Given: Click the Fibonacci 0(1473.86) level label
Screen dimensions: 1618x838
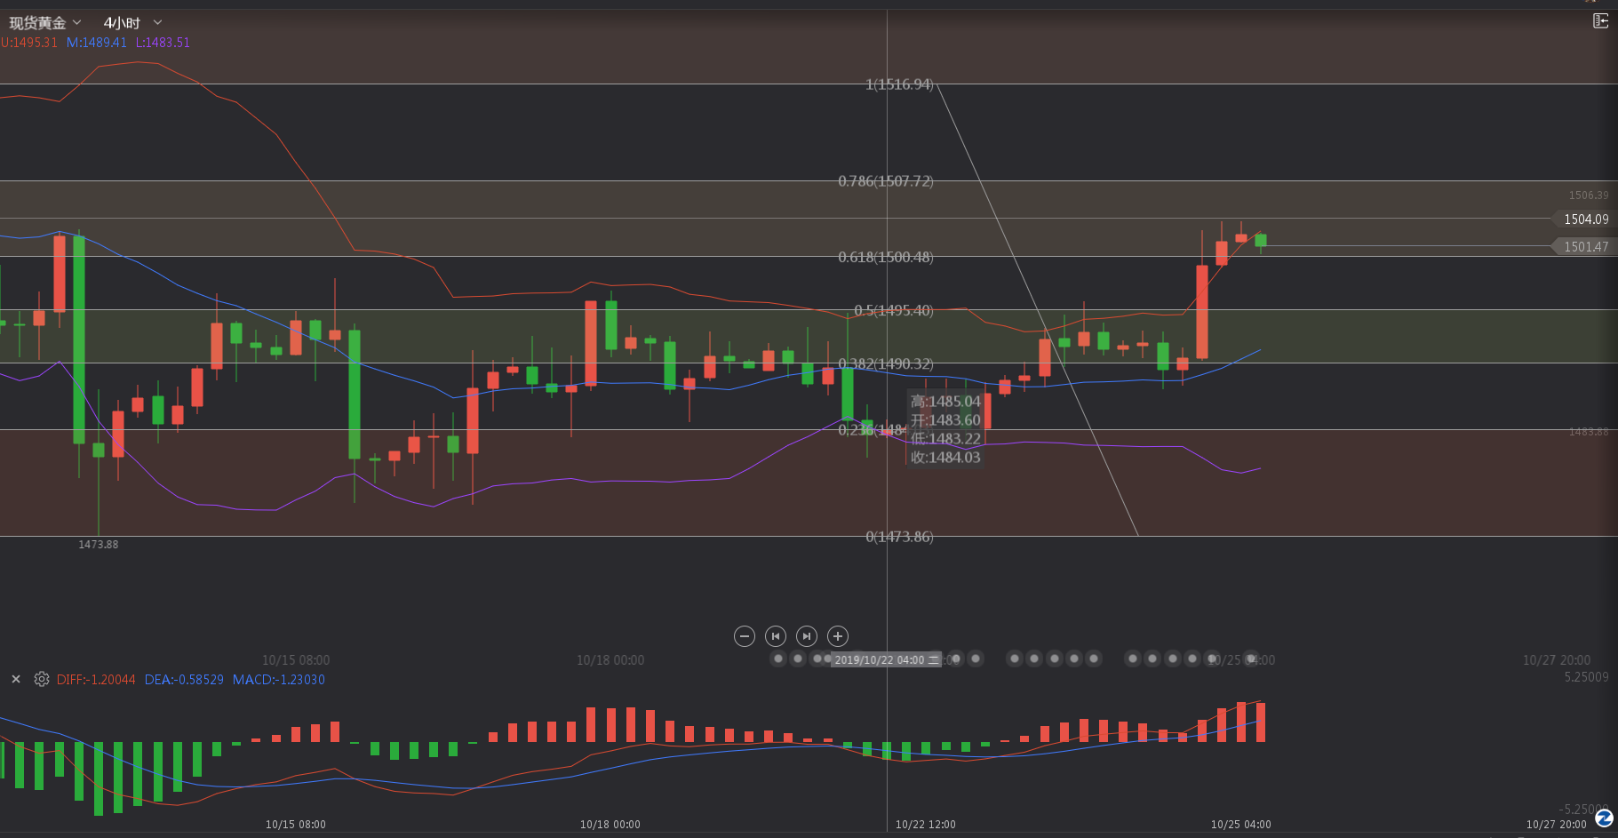Looking at the screenshot, I should tap(899, 537).
